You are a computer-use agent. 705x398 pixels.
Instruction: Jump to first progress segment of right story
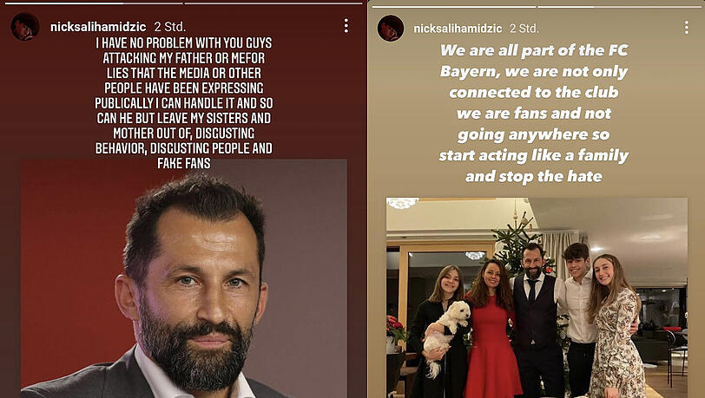[x=454, y=6]
